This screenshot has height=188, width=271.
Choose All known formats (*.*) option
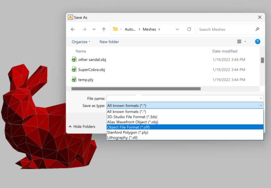[185, 112]
